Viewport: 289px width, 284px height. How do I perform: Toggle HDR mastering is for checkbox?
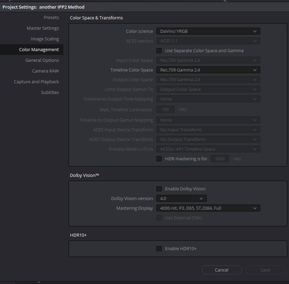pyautogui.click(x=159, y=159)
